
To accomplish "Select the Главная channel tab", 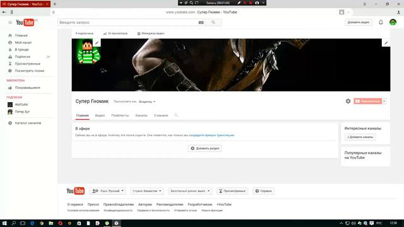I will point(83,115).
